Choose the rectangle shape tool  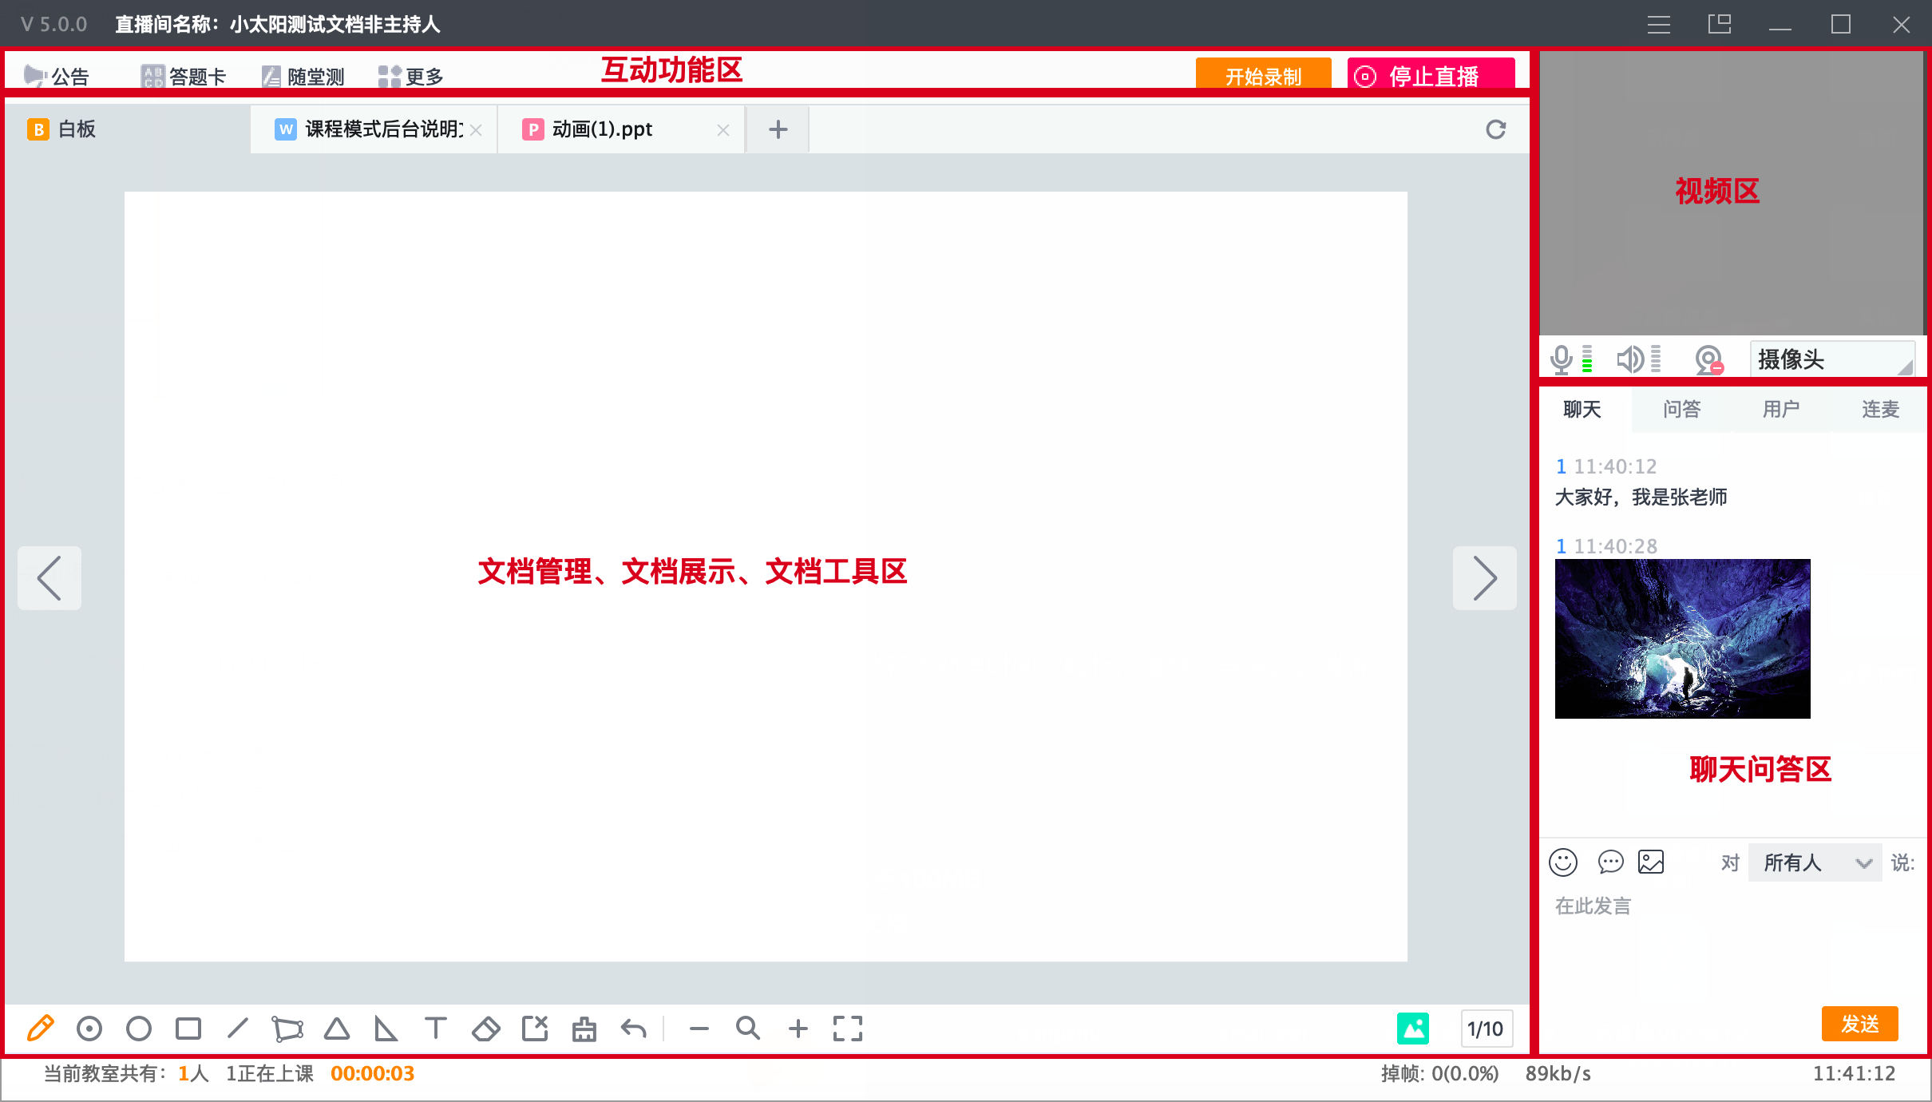click(188, 1029)
